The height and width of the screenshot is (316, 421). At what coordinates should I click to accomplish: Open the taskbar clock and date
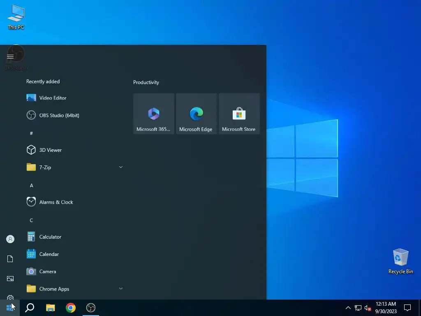386,308
